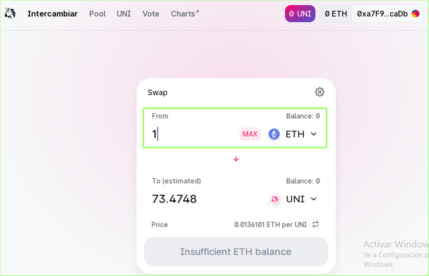Select the Intercambiar tab

click(52, 13)
